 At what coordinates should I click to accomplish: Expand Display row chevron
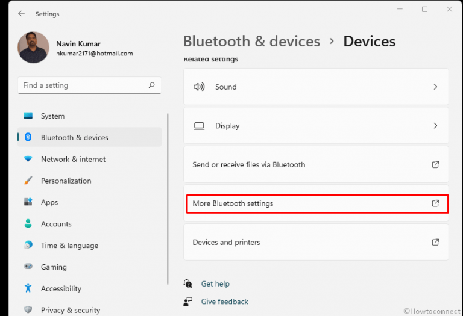[435, 126]
